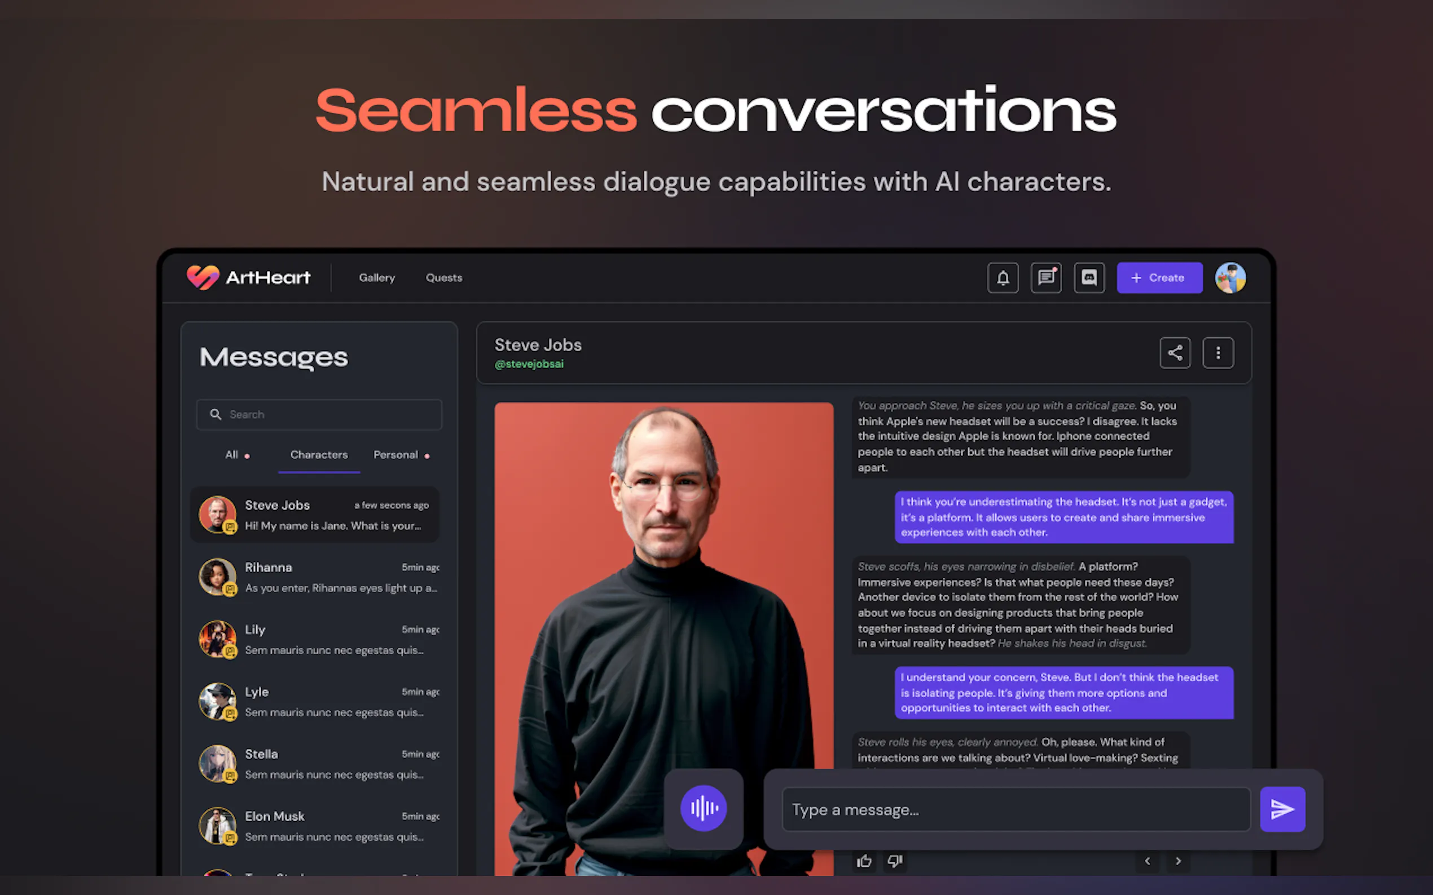Open the notifications bell icon
Image resolution: width=1433 pixels, height=895 pixels.
(x=1003, y=278)
